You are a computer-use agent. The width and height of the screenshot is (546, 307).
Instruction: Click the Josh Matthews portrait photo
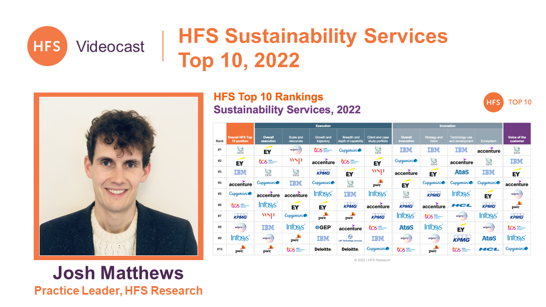point(119,176)
